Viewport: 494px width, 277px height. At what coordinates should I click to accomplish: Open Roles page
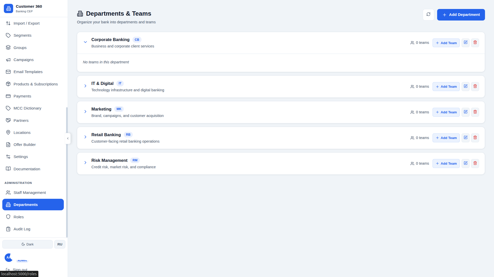33,217
